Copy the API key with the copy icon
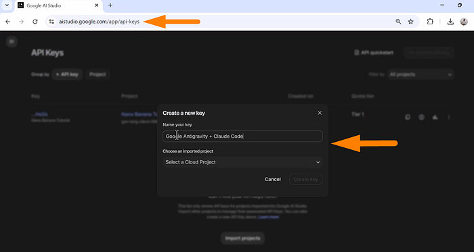The width and height of the screenshot is (474, 252). click(408, 118)
